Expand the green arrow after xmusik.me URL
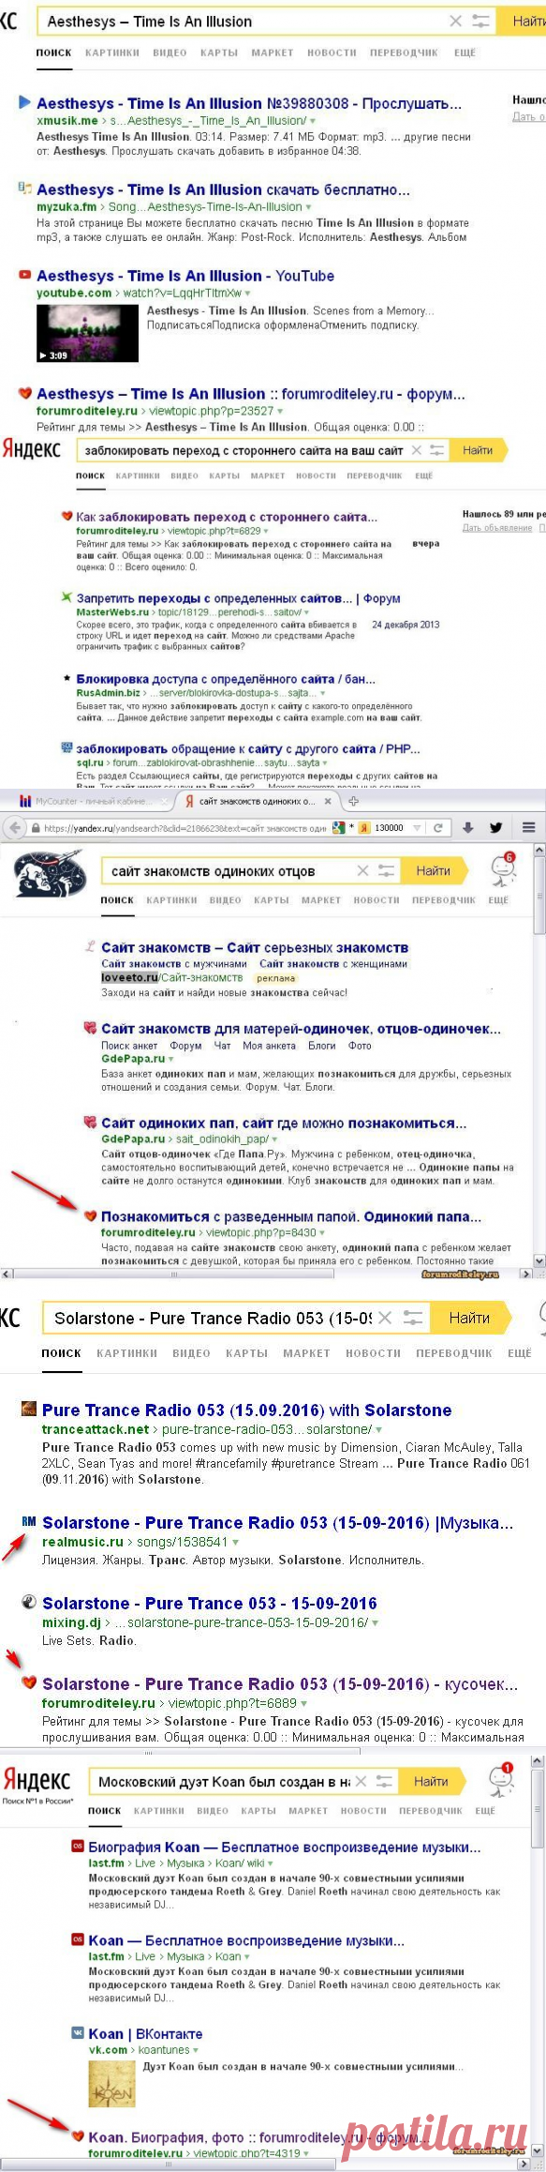This screenshot has height=2172, width=546. [313, 121]
